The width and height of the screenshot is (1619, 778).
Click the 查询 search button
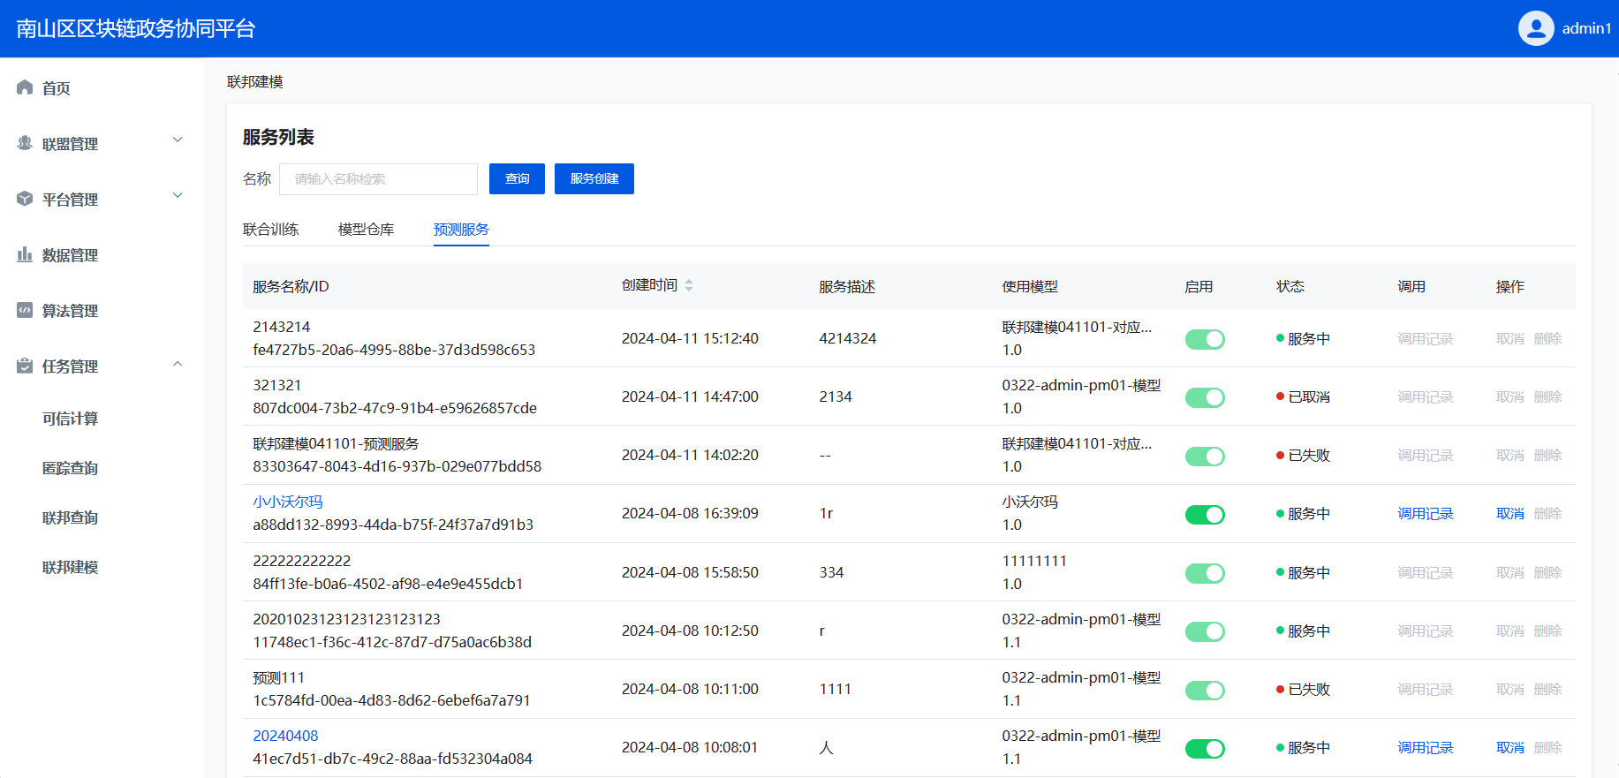coord(517,178)
